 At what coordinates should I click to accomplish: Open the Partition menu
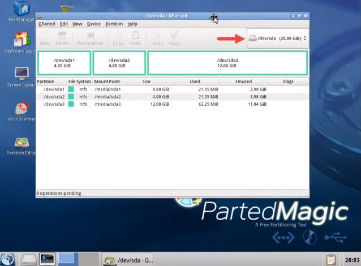114,24
